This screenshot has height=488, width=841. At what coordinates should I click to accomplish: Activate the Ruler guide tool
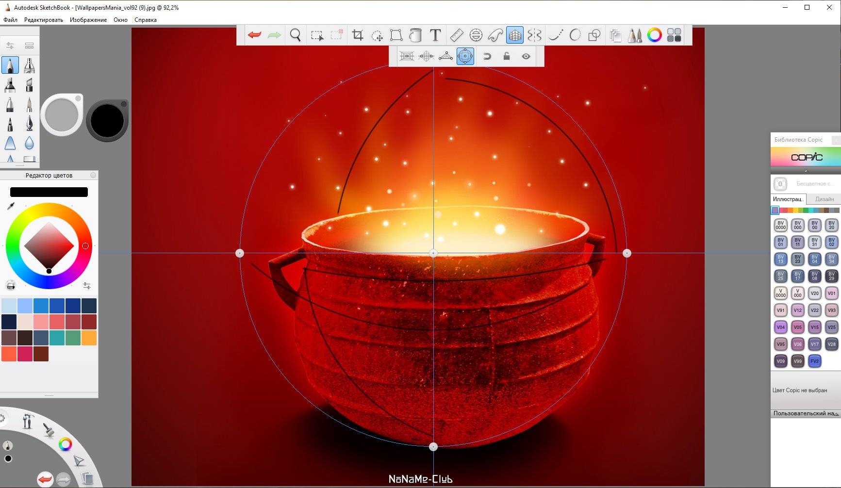[457, 35]
